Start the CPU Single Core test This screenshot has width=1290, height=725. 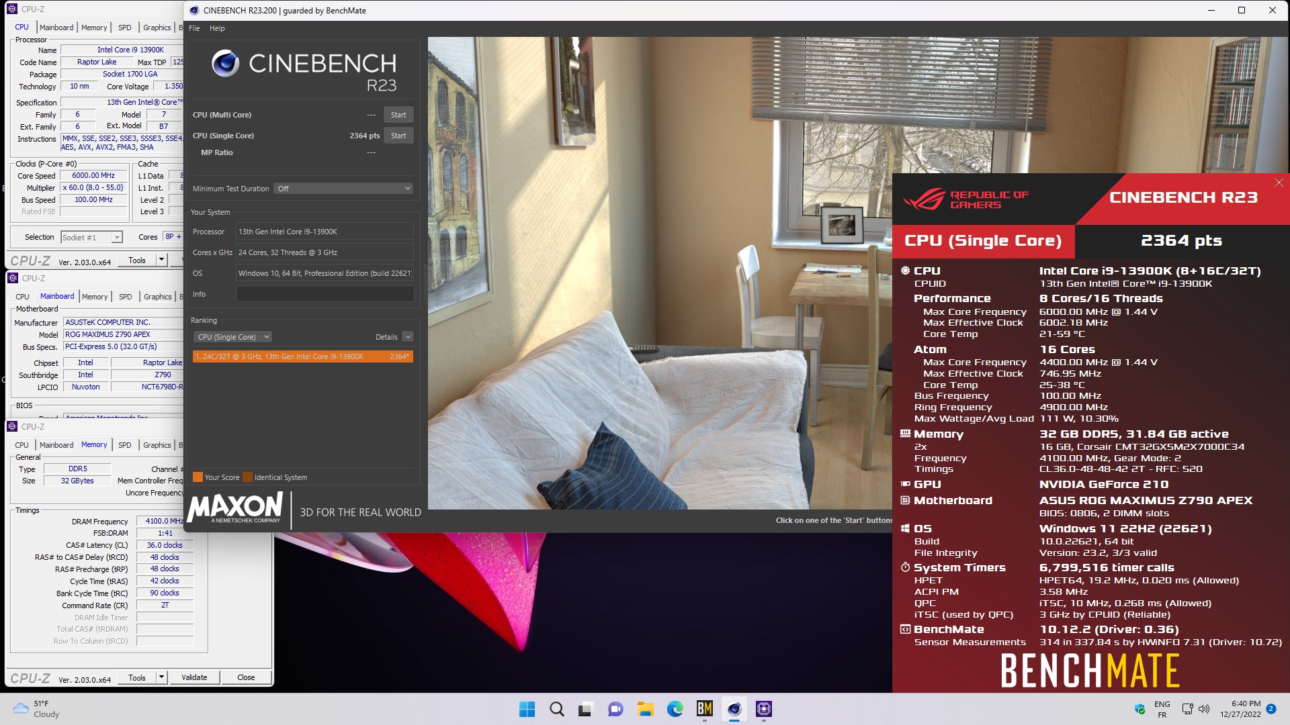pyautogui.click(x=398, y=136)
